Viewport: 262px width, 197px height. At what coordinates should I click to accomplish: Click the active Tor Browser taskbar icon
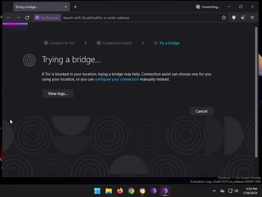point(165,191)
